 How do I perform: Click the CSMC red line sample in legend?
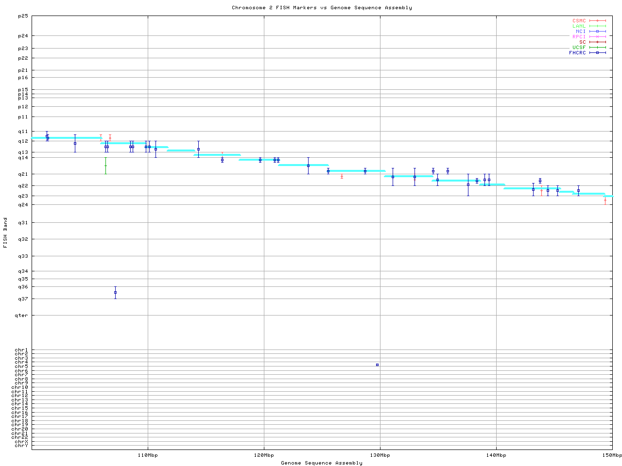(x=597, y=21)
